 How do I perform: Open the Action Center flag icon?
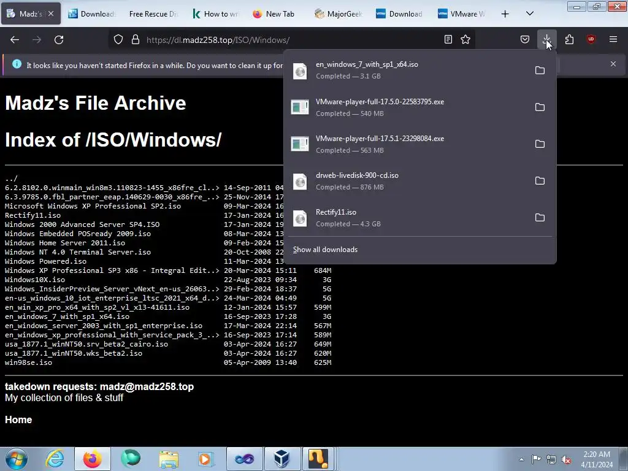pos(536,459)
